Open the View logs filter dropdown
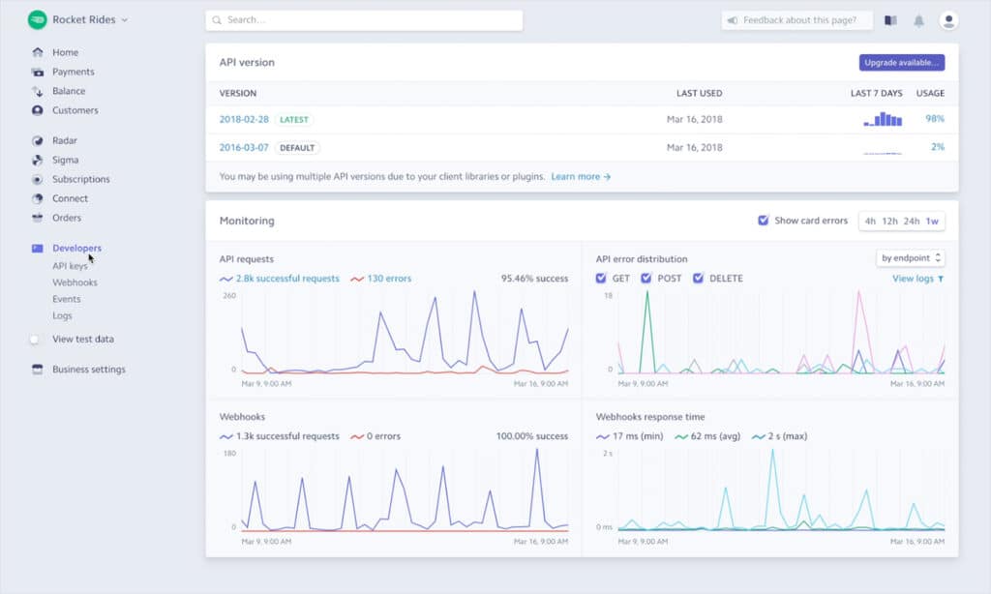991x594 pixels. (x=916, y=279)
